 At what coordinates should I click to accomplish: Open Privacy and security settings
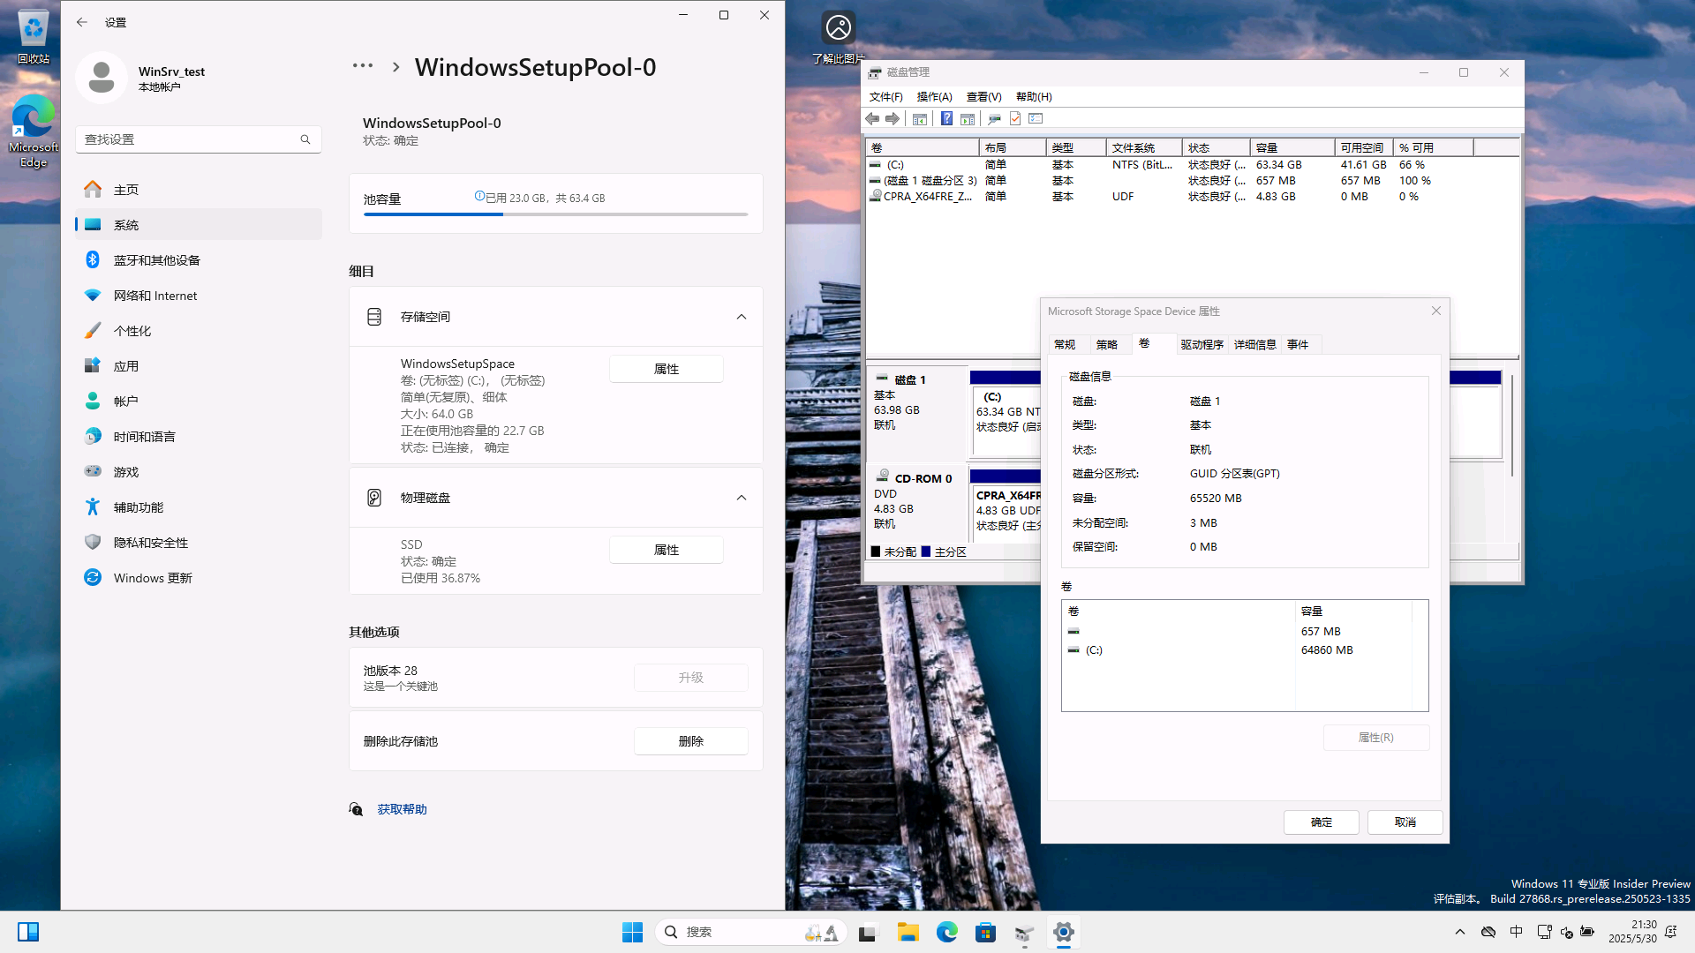199,542
